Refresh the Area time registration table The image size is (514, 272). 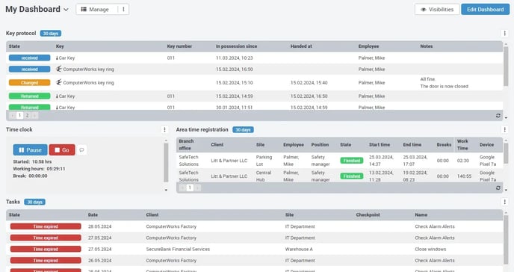pyautogui.click(x=498, y=188)
